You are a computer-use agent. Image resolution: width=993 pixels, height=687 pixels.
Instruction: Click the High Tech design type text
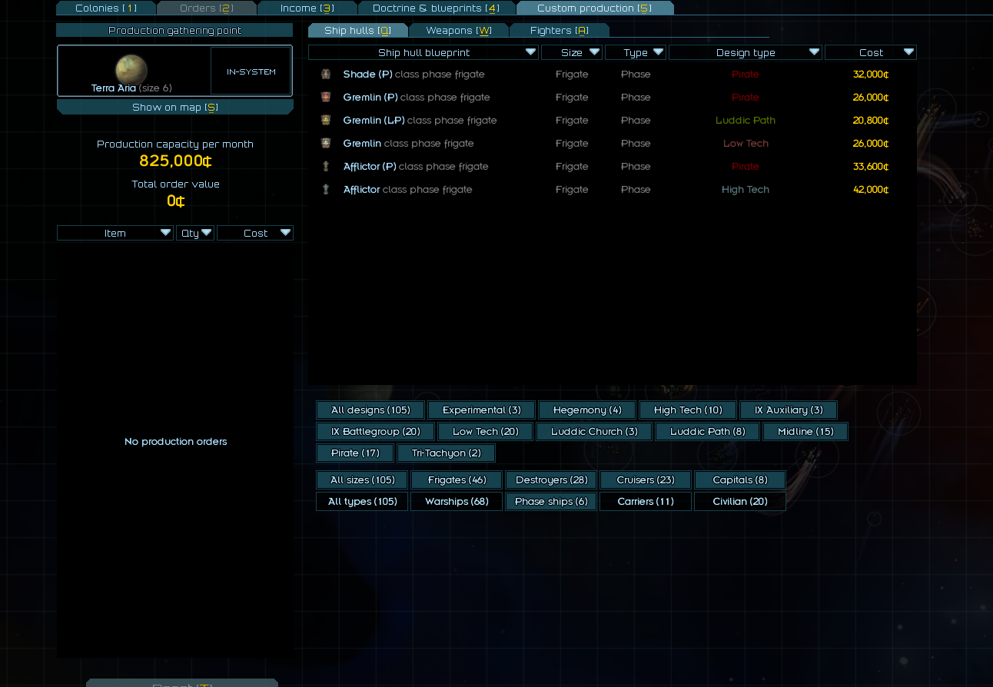coord(746,190)
